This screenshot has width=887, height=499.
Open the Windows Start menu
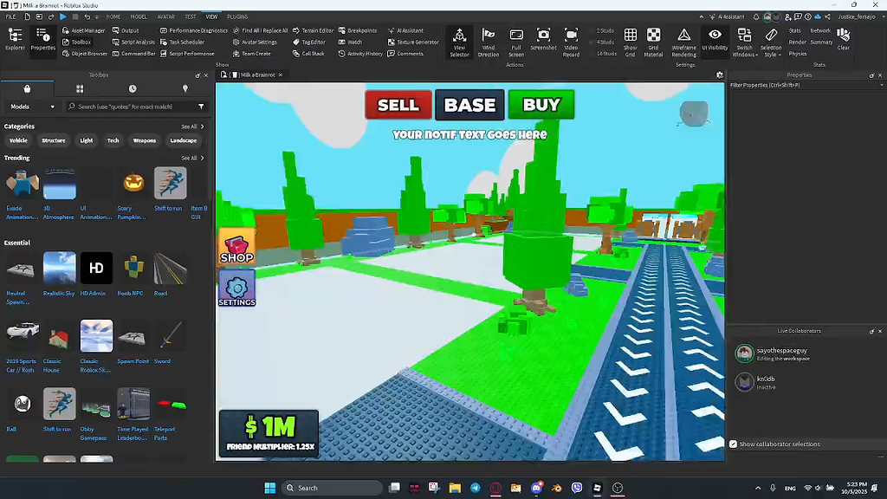[x=270, y=488]
